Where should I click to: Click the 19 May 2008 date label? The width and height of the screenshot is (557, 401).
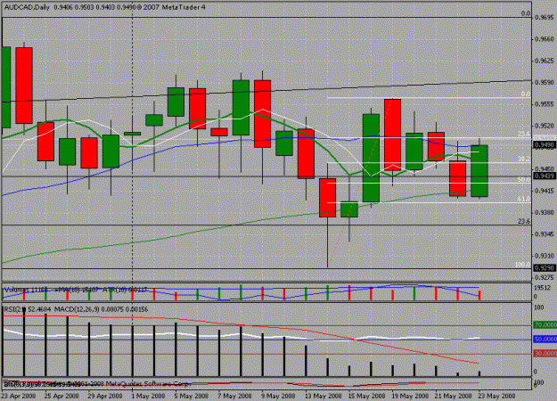point(410,396)
